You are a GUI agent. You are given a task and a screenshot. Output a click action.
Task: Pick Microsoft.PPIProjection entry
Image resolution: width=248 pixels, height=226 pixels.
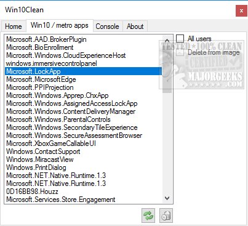(x=83, y=87)
